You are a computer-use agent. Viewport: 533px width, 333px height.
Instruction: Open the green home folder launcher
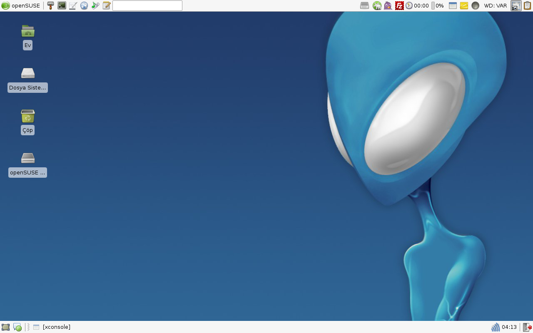pos(377,6)
